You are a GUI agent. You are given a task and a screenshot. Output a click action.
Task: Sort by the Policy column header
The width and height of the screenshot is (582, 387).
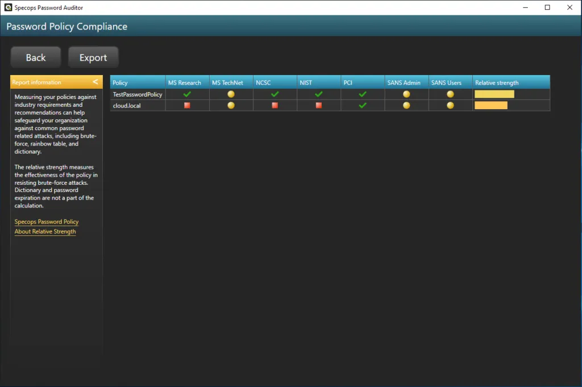click(138, 82)
